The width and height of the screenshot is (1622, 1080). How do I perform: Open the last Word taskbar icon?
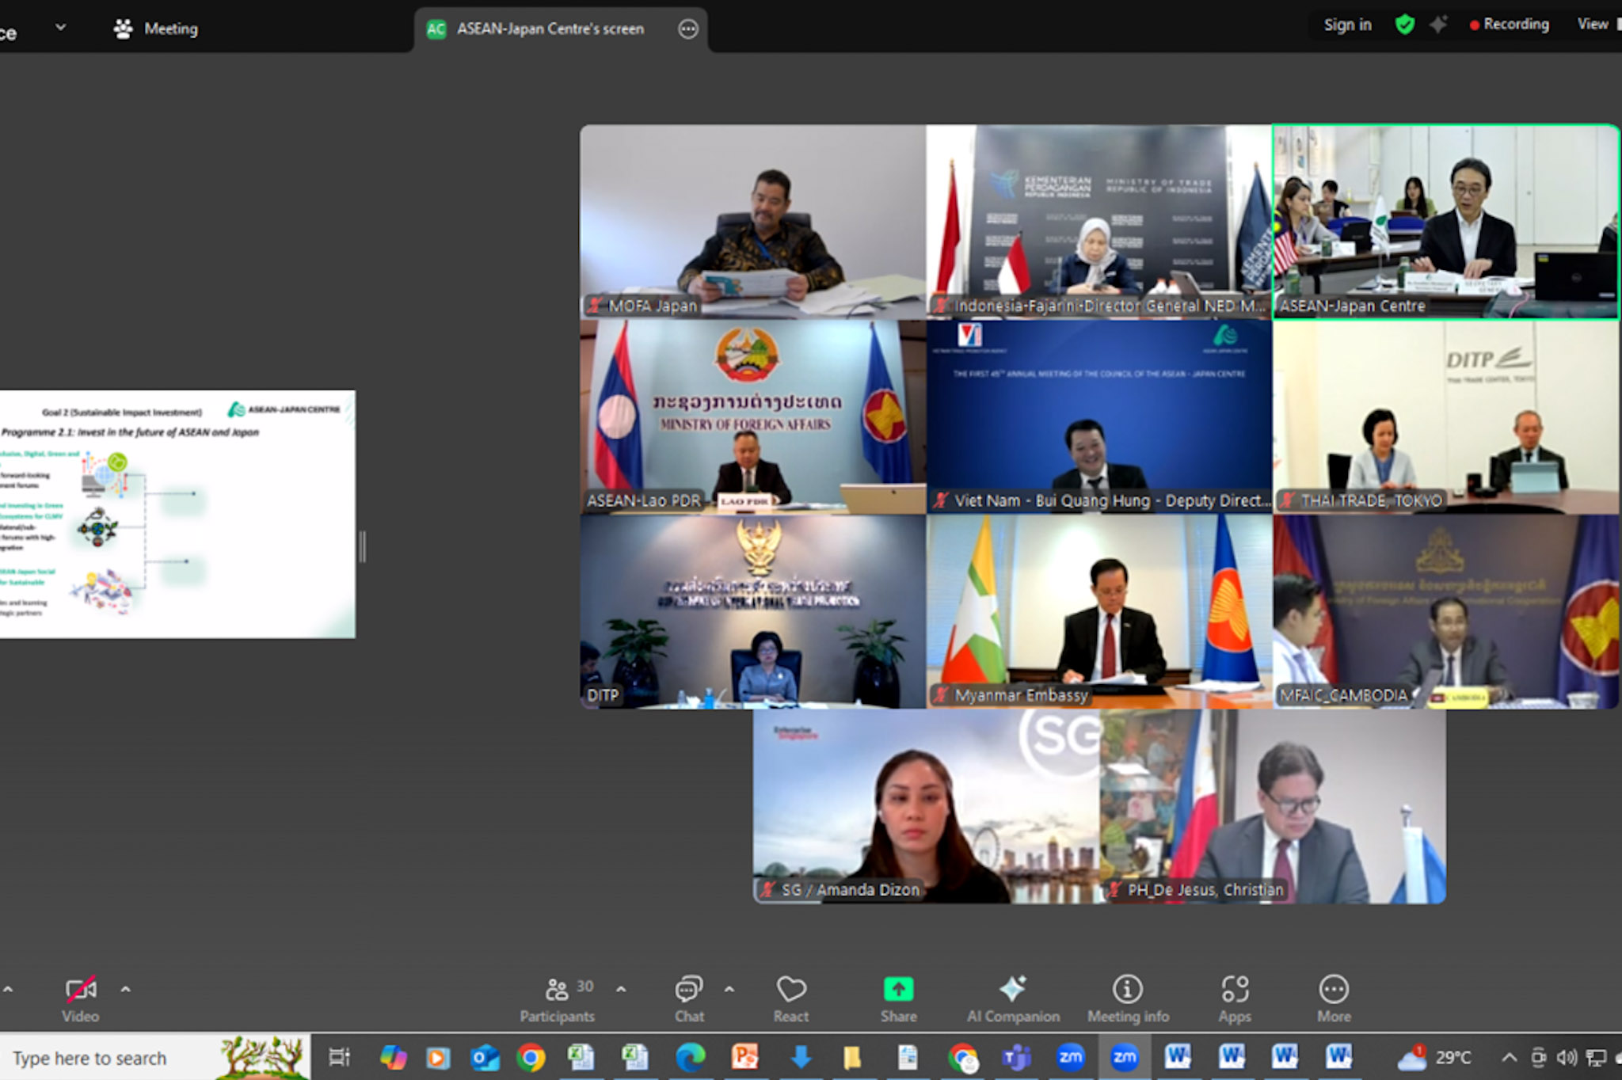click(1339, 1057)
